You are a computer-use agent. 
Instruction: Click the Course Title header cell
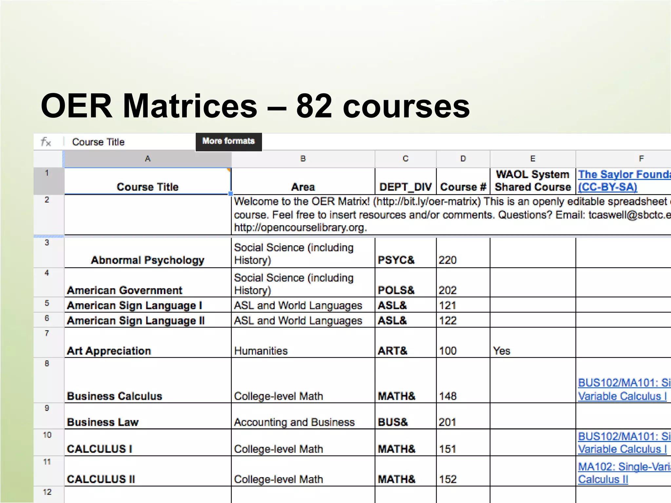(147, 187)
